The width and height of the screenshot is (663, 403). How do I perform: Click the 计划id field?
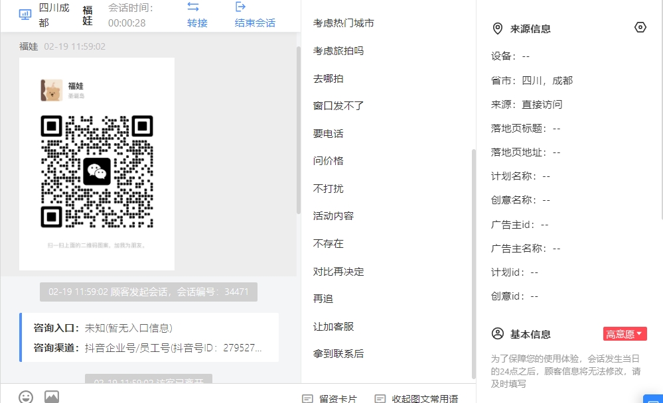[x=514, y=272]
